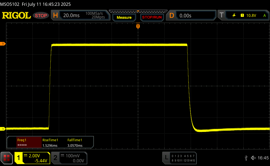
Task: Click the 20Mpts memory depth readout
Action: (x=98, y=17)
